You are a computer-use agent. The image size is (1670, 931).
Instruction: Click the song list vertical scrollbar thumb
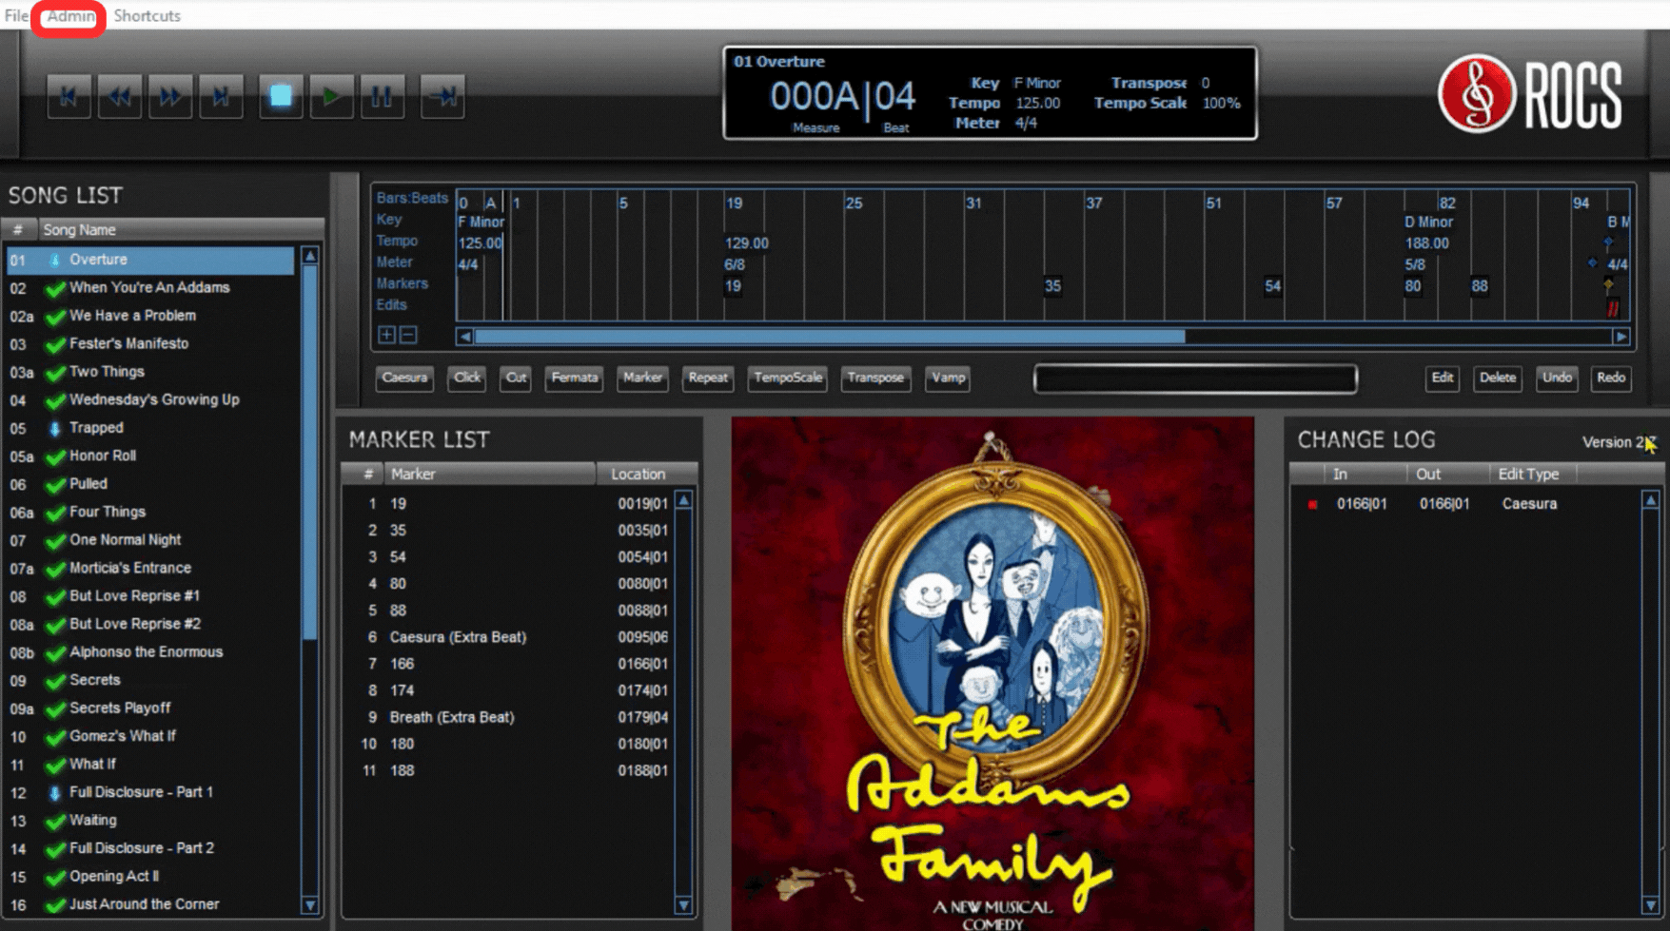coord(309,453)
